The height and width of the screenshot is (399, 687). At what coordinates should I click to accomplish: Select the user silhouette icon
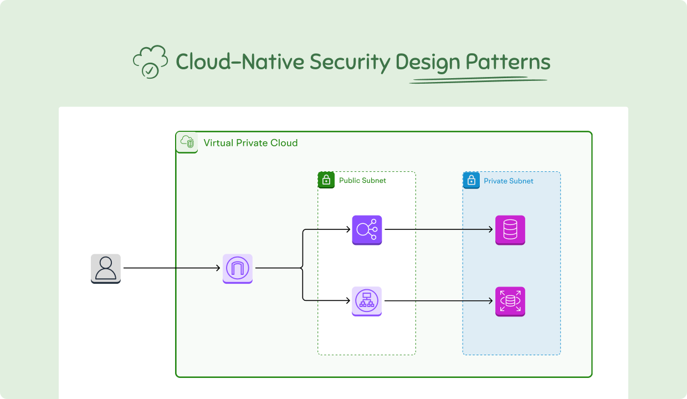[x=105, y=268]
